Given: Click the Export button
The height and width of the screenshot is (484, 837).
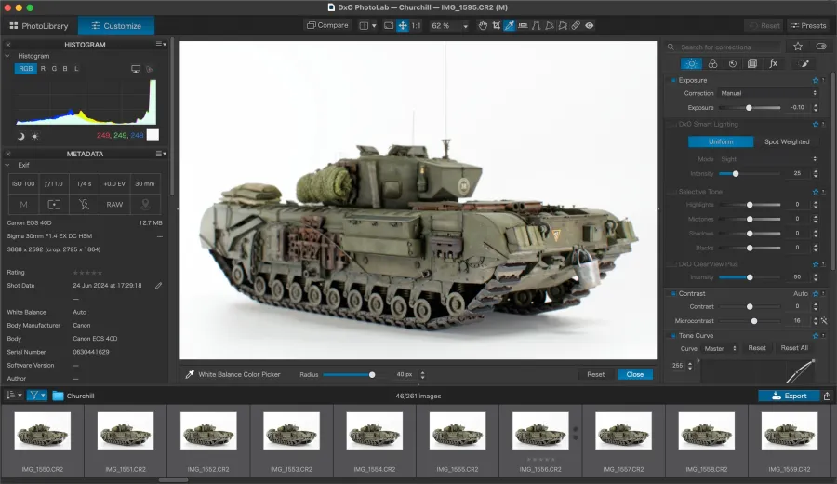Looking at the screenshot, I should pos(789,396).
